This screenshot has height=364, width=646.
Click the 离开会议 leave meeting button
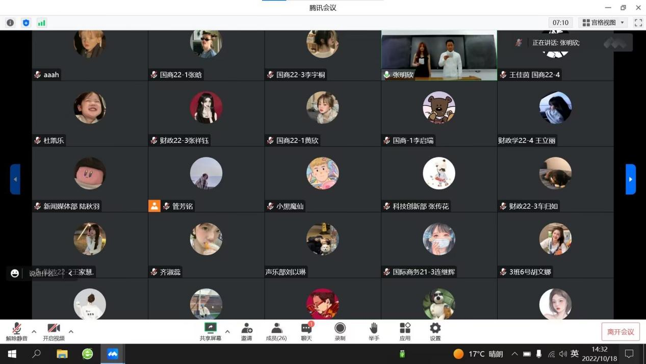620,332
